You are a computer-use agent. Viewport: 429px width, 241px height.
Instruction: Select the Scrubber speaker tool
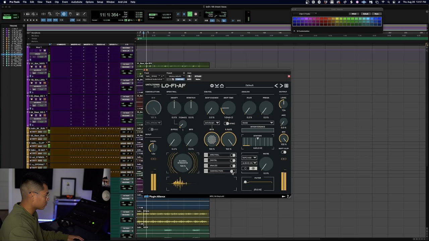click(77, 14)
